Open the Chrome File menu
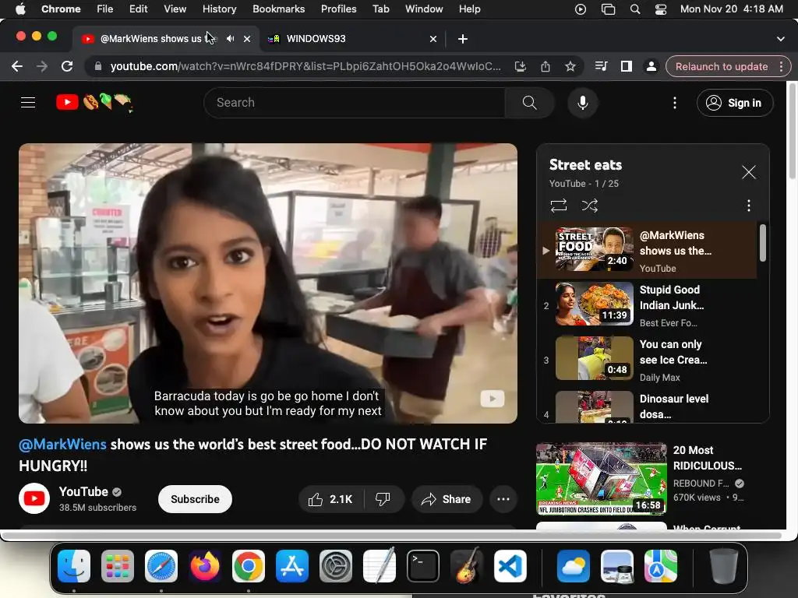 click(105, 9)
